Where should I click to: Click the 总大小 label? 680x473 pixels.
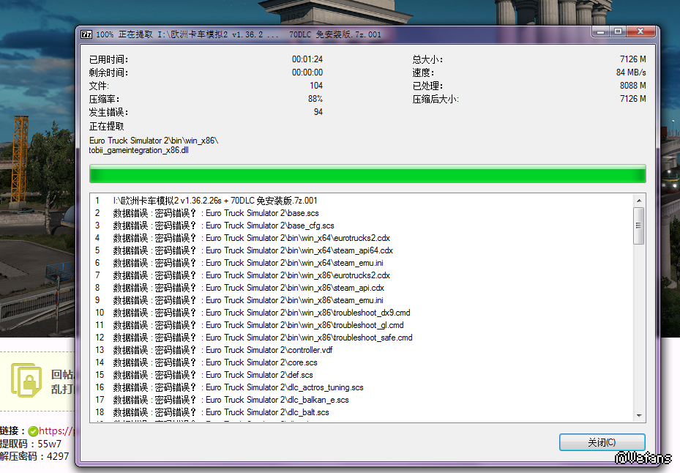(x=427, y=59)
